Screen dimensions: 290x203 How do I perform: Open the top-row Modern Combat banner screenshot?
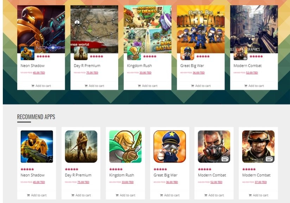click(254, 29)
